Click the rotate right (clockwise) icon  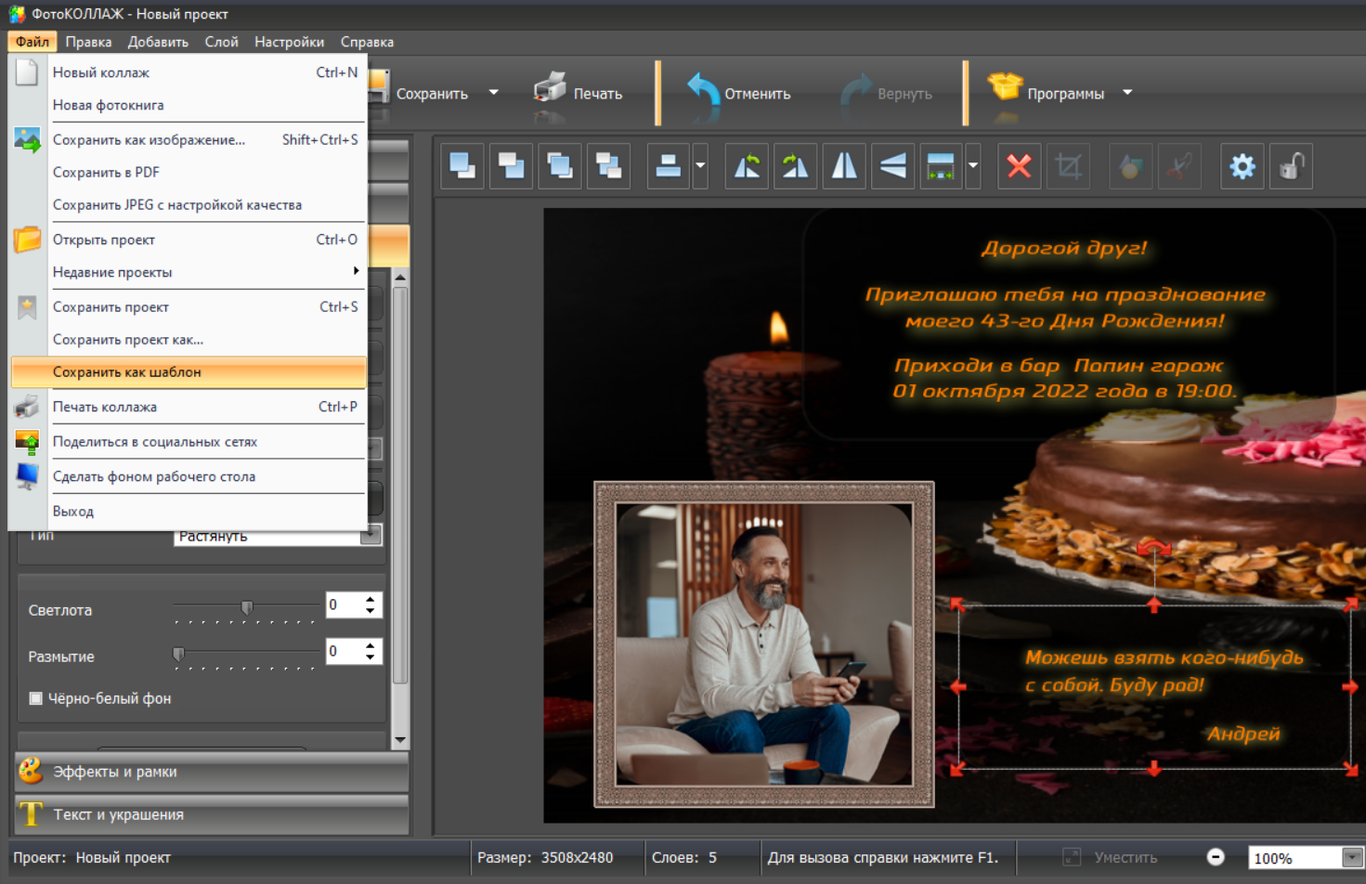(795, 167)
